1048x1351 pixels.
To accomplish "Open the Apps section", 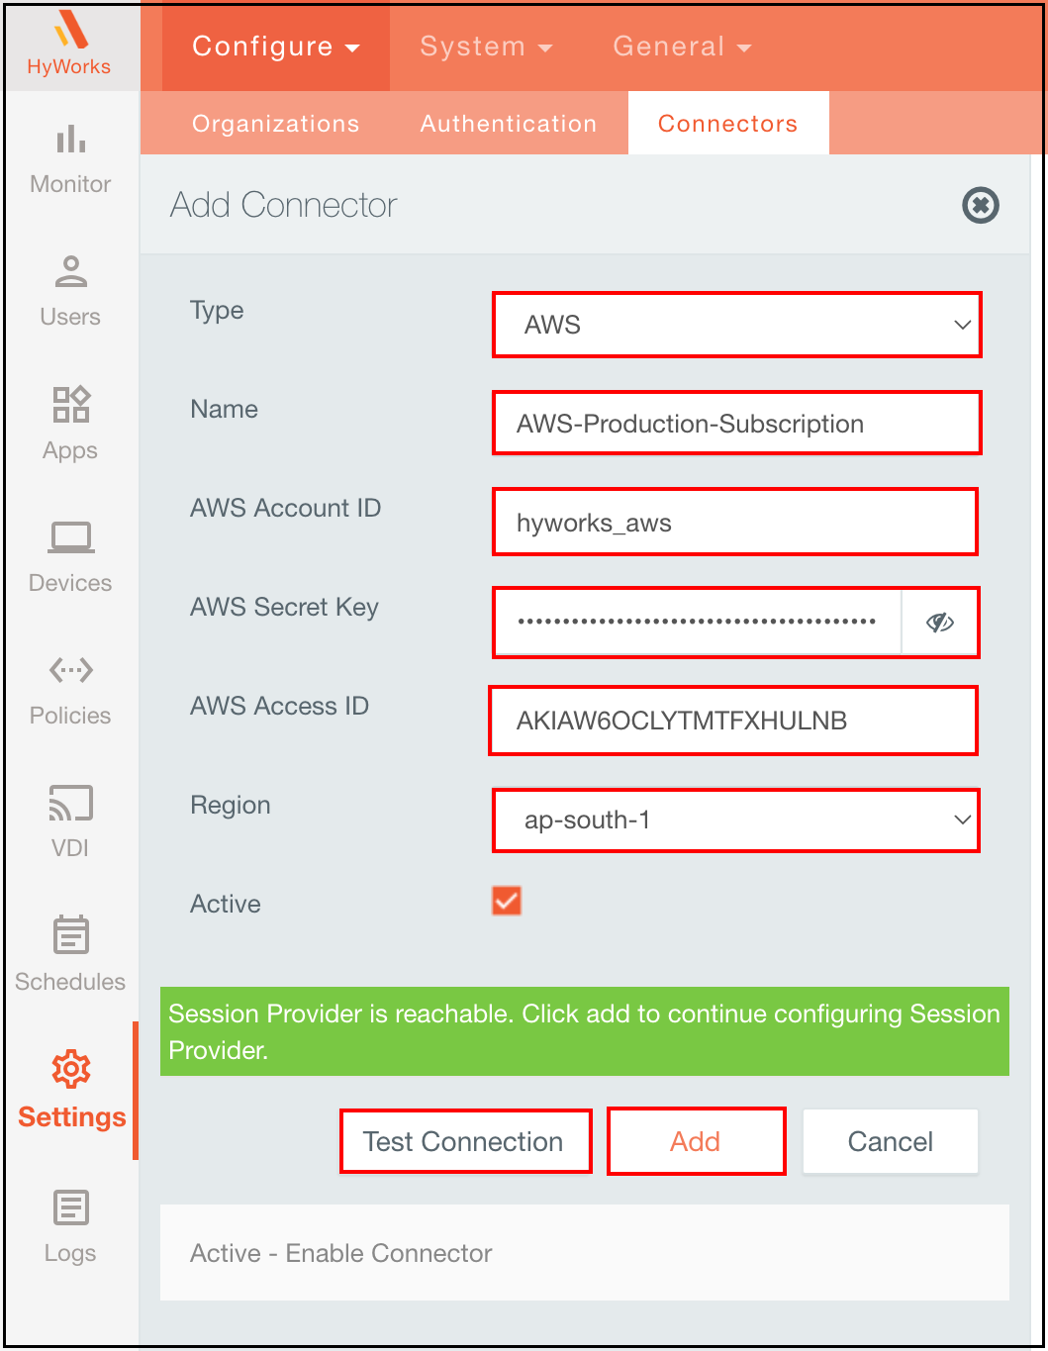I will pos(70,424).
